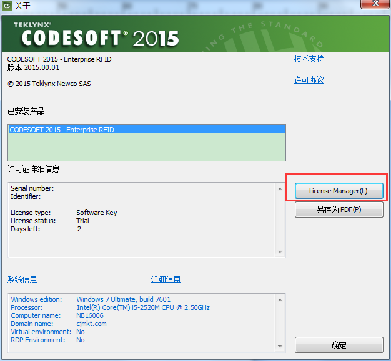Click the 'Software Key' license type value
Screen dimensions: 391x361
pyautogui.click(x=97, y=213)
